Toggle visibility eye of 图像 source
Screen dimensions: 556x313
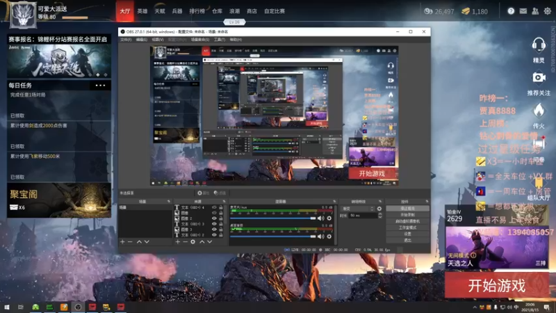coord(214,213)
